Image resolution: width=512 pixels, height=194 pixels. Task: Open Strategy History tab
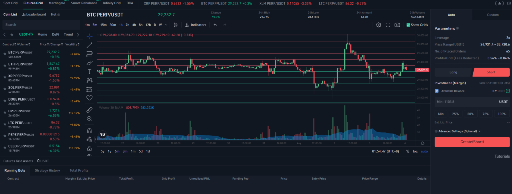click(x=47, y=170)
